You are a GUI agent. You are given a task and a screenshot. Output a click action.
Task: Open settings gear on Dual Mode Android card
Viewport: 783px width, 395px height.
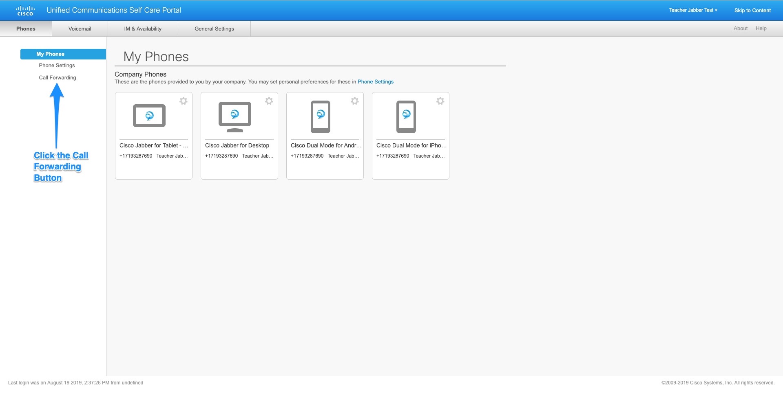pos(355,101)
